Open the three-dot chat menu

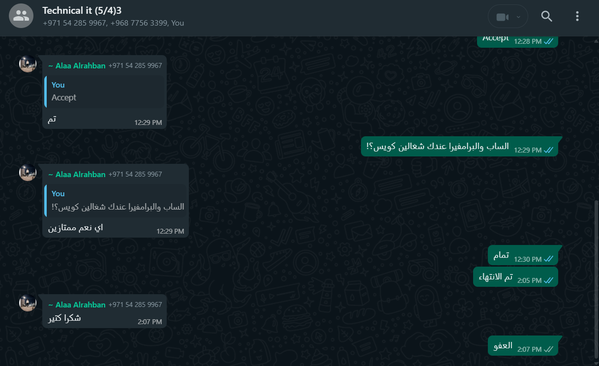(x=577, y=16)
